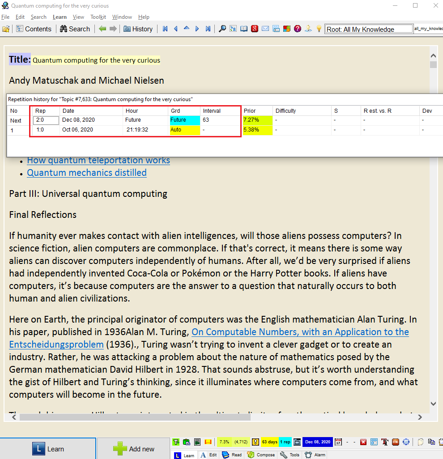The height and width of the screenshot is (459, 443).
Task: Click the envelope e-mail icon
Action: [x=265, y=29]
